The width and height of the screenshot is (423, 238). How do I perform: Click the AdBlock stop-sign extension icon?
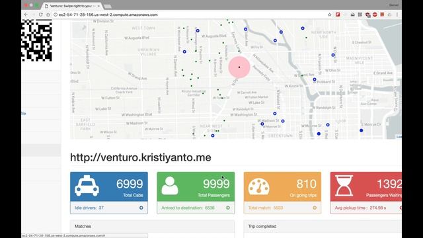tap(375, 15)
